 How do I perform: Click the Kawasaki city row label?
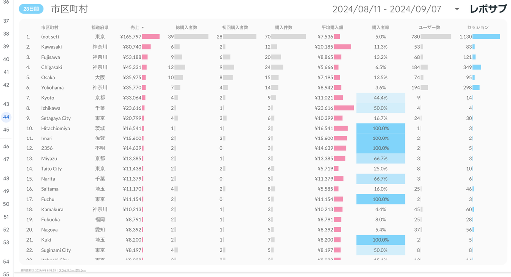(x=51, y=47)
